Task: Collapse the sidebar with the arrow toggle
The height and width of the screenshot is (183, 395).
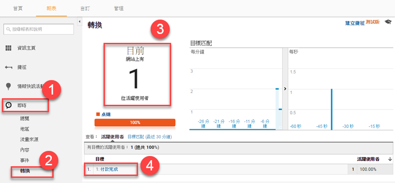Action: pos(80,21)
